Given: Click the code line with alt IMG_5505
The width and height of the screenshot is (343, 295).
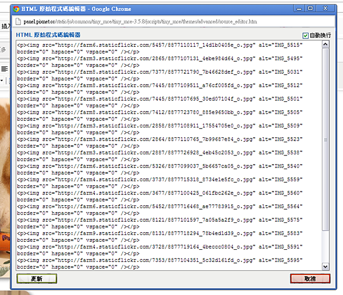Looking at the screenshot, I should pyautogui.click(x=159, y=112).
